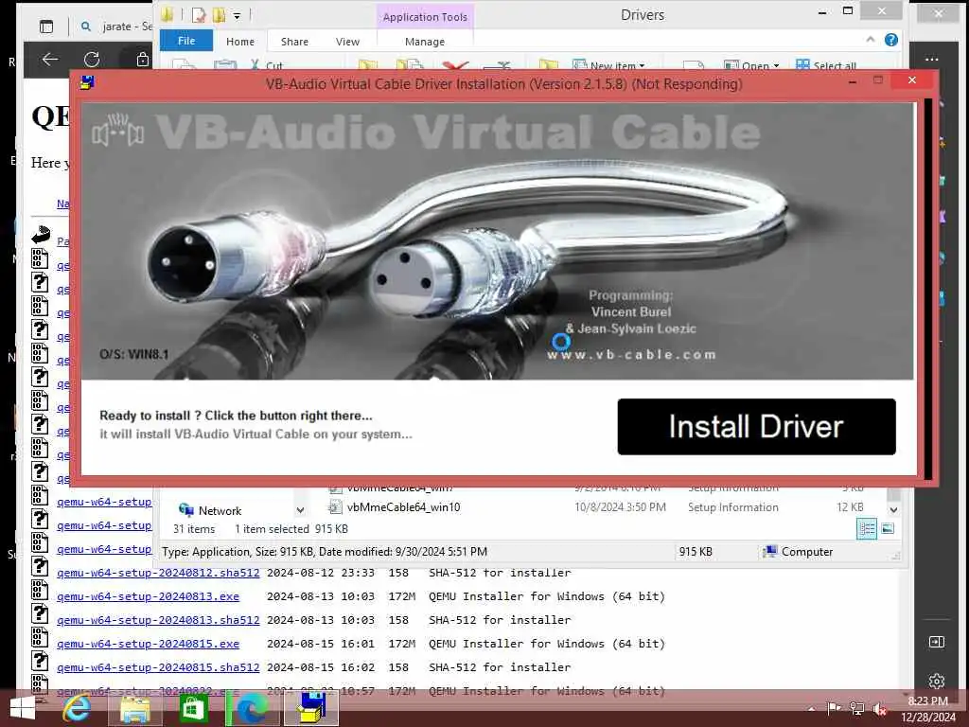Reload the browser page
The image size is (969, 727).
(x=92, y=60)
